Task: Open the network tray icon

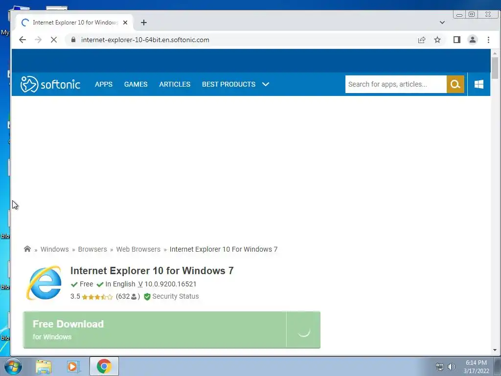Action: [x=440, y=366]
